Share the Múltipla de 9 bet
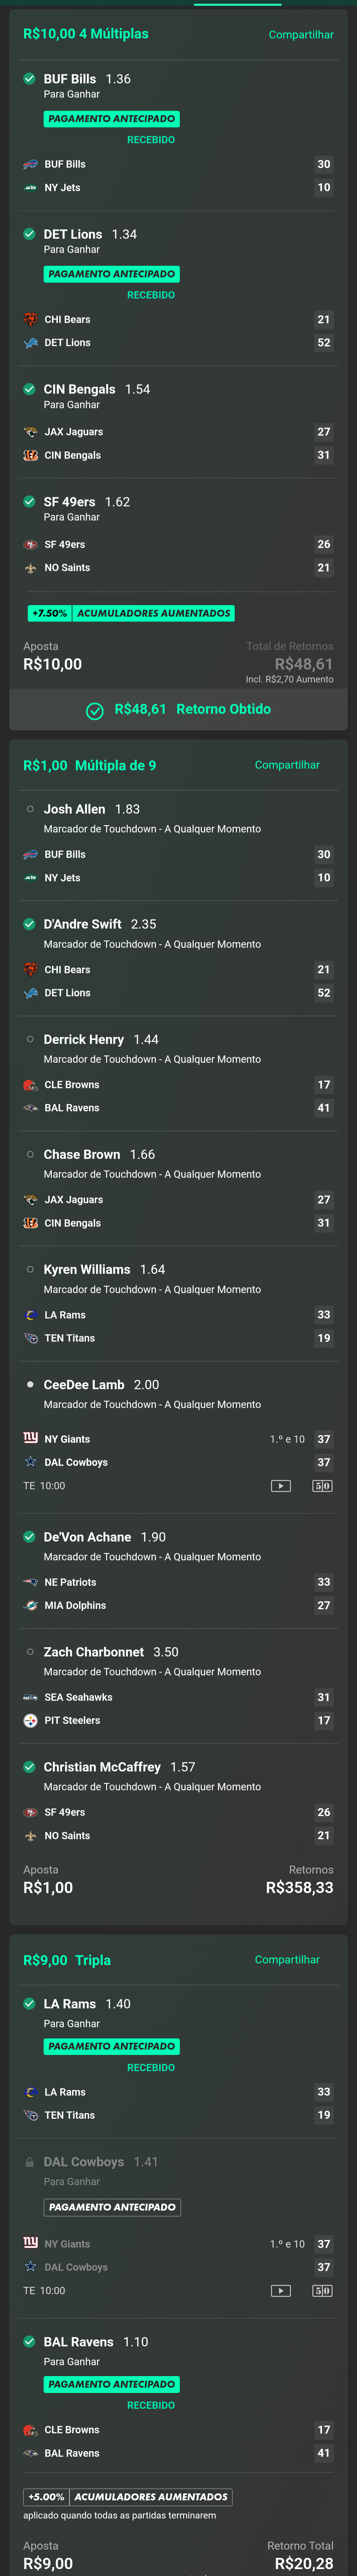Image resolution: width=357 pixels, height=2576 pixels. (287, 765)
